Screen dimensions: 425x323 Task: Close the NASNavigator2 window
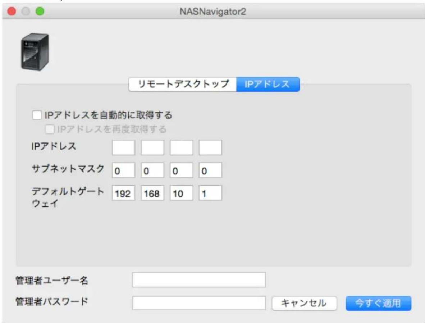click(12, 12)
